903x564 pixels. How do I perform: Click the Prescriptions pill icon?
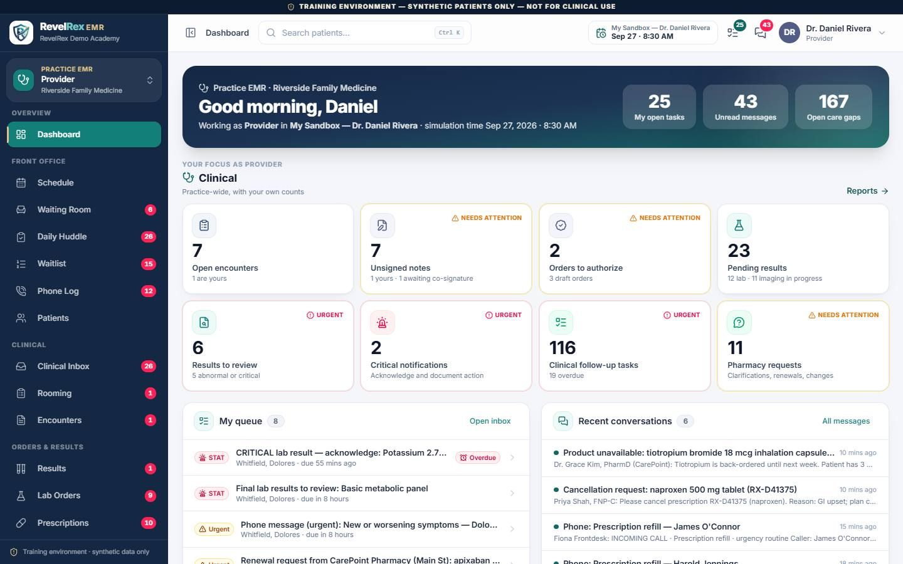tap(21, 523)
